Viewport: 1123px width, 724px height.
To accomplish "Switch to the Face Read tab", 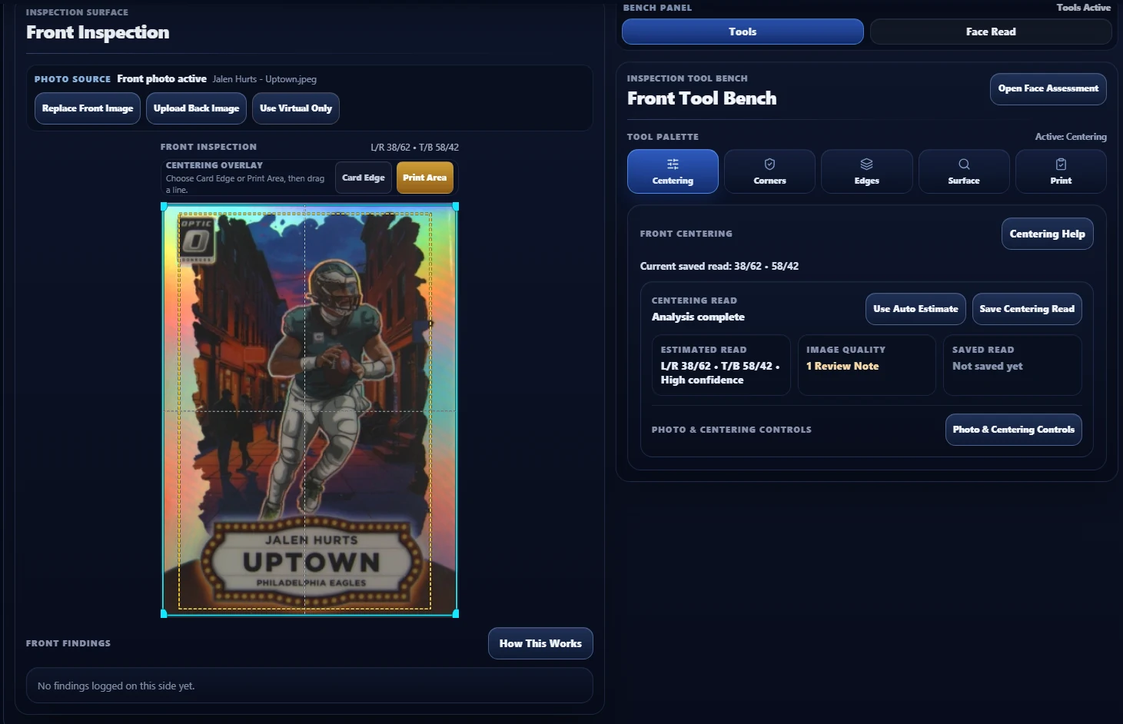I will [991, 32].
